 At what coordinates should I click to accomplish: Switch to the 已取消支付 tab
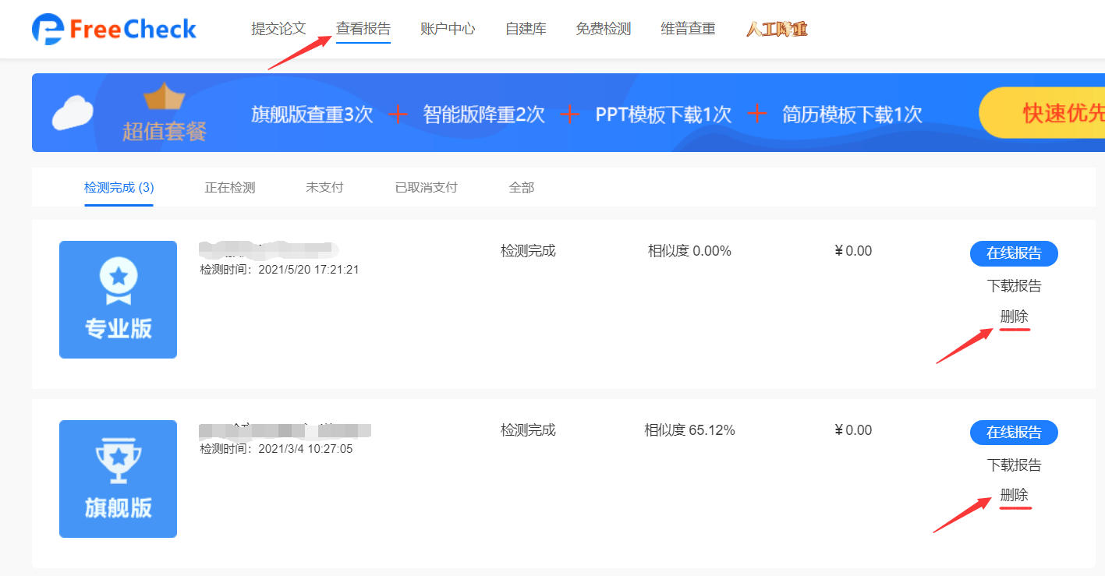pos(426,188)
